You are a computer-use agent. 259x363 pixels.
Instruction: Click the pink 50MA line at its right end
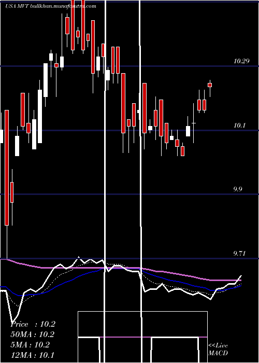pos(239,281)
